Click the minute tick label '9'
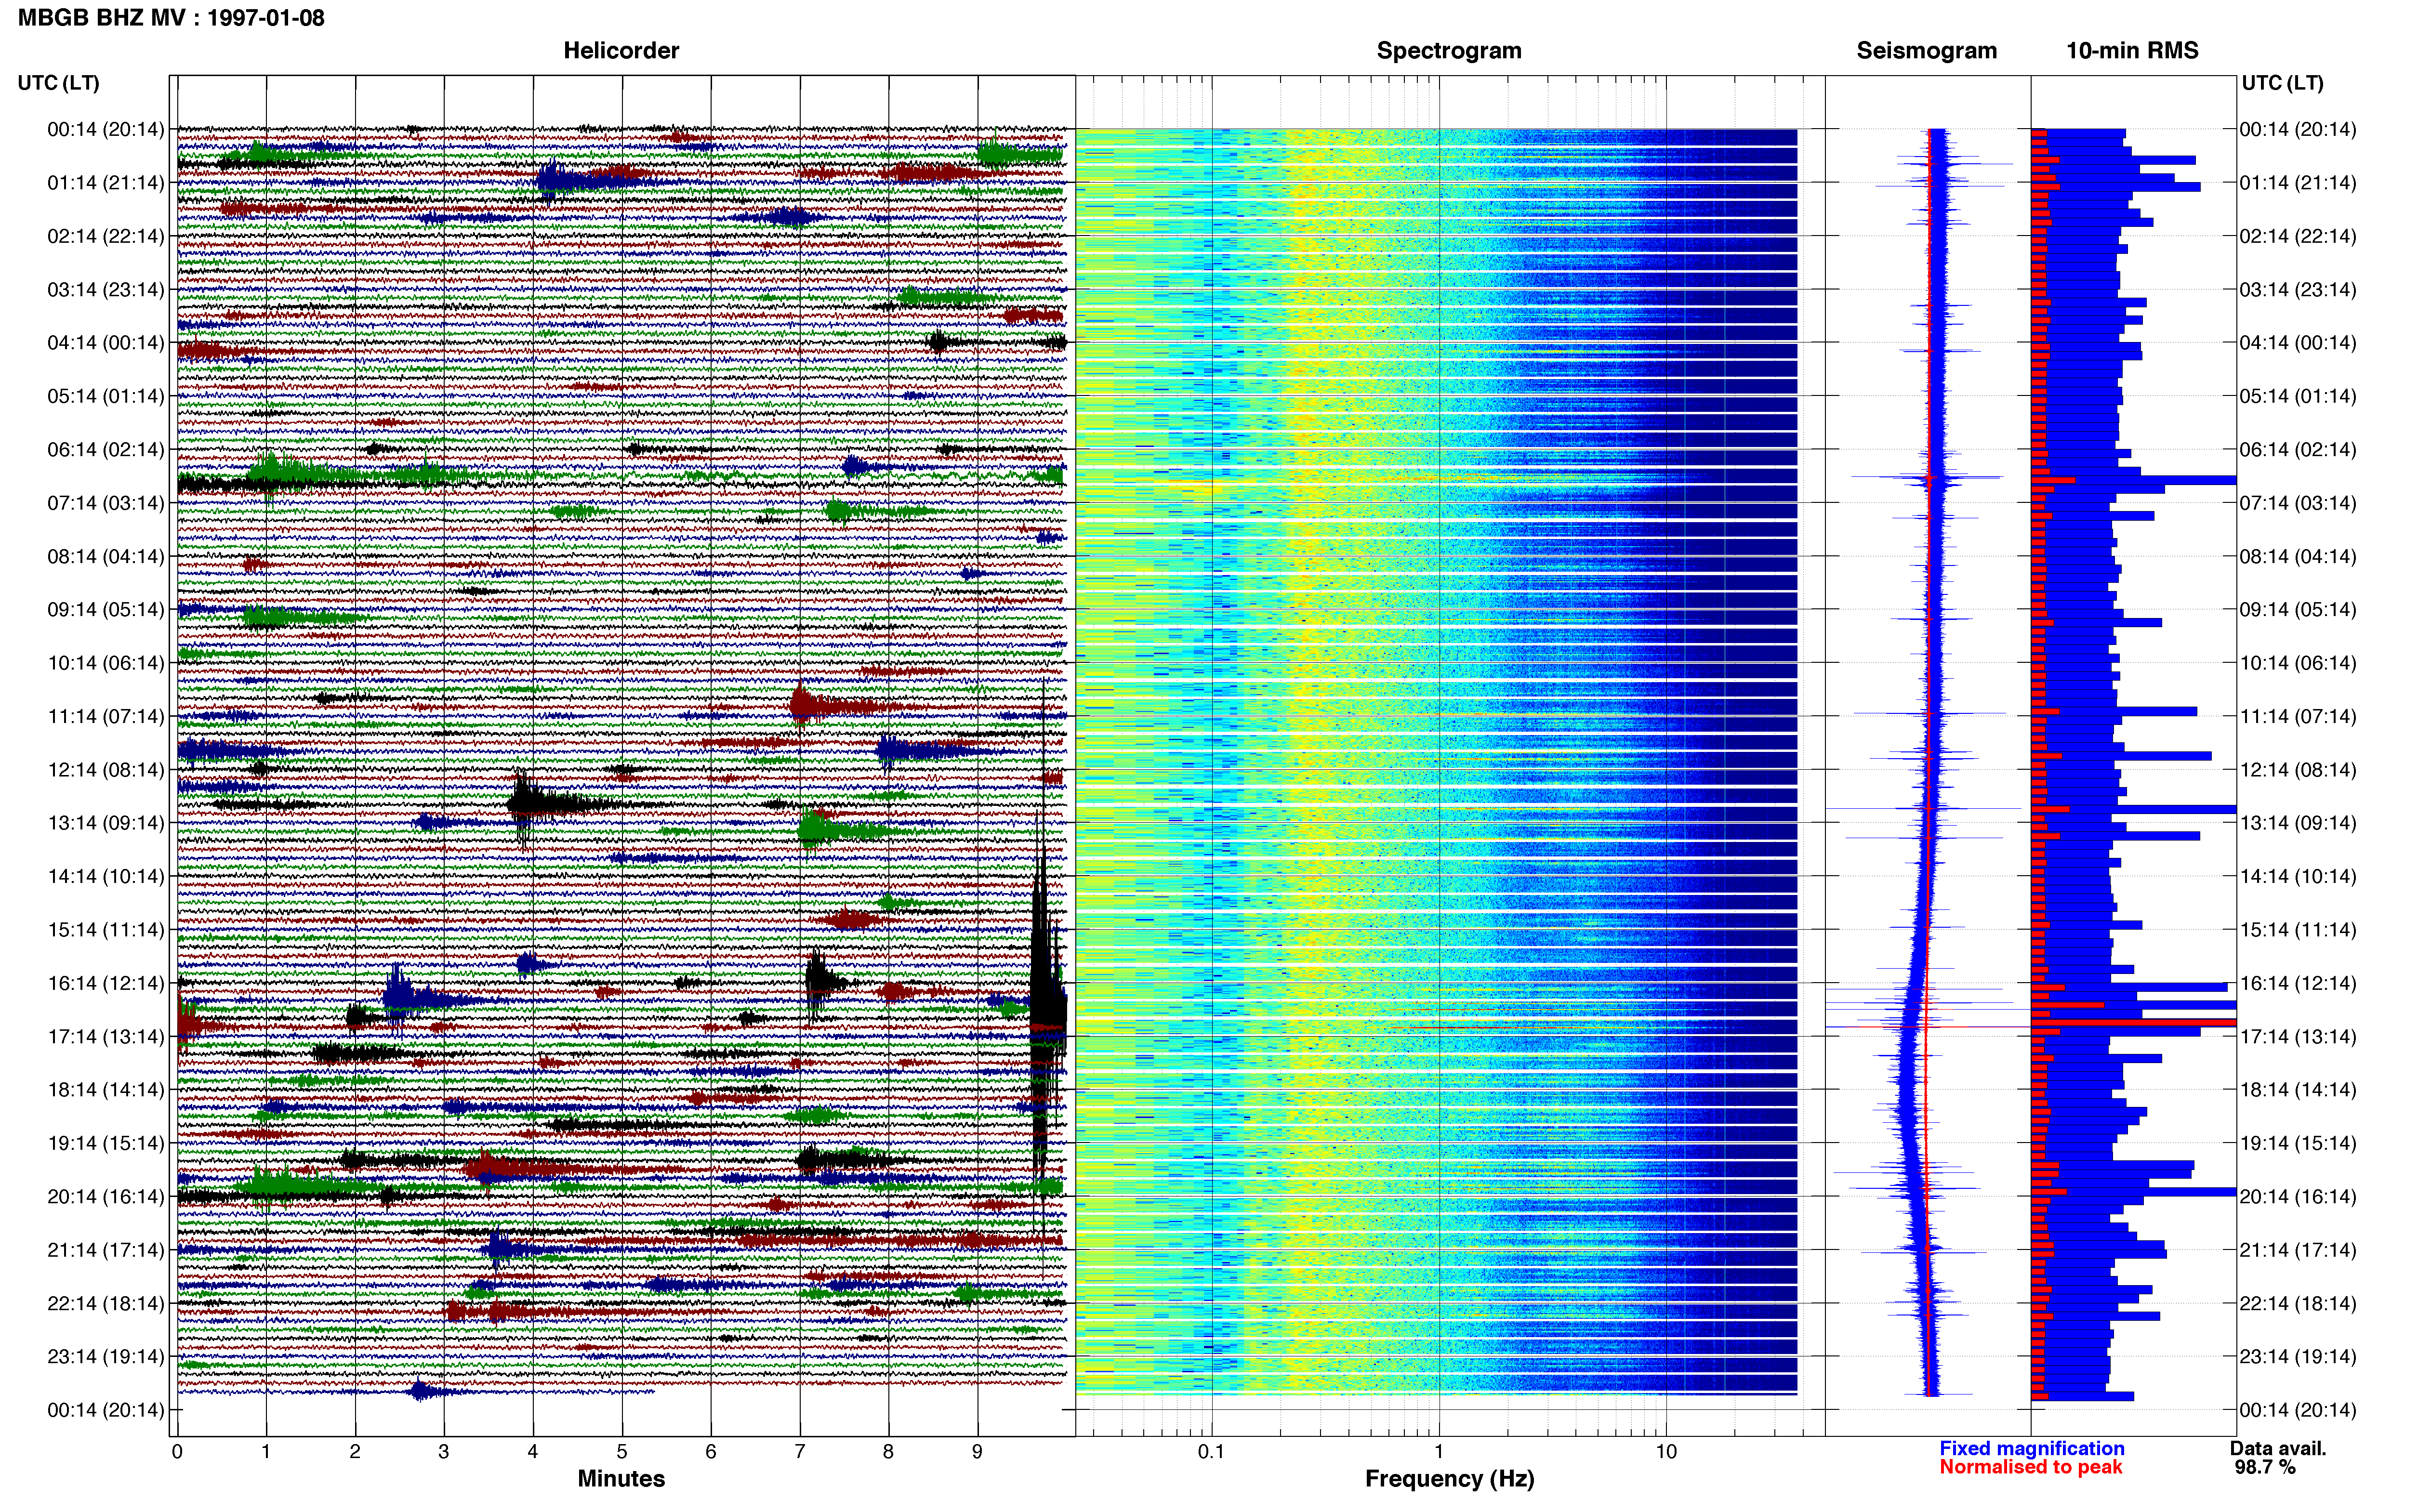This screenshot has height=1512, width=2418. (x=977, y=1452)
